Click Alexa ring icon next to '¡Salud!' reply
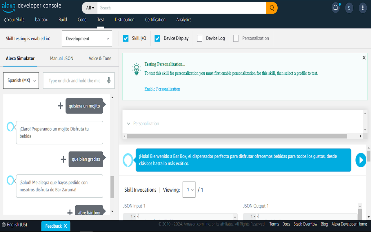Image resolution: width=371 pixels, height=232 pixels. (x=10, y=180)
